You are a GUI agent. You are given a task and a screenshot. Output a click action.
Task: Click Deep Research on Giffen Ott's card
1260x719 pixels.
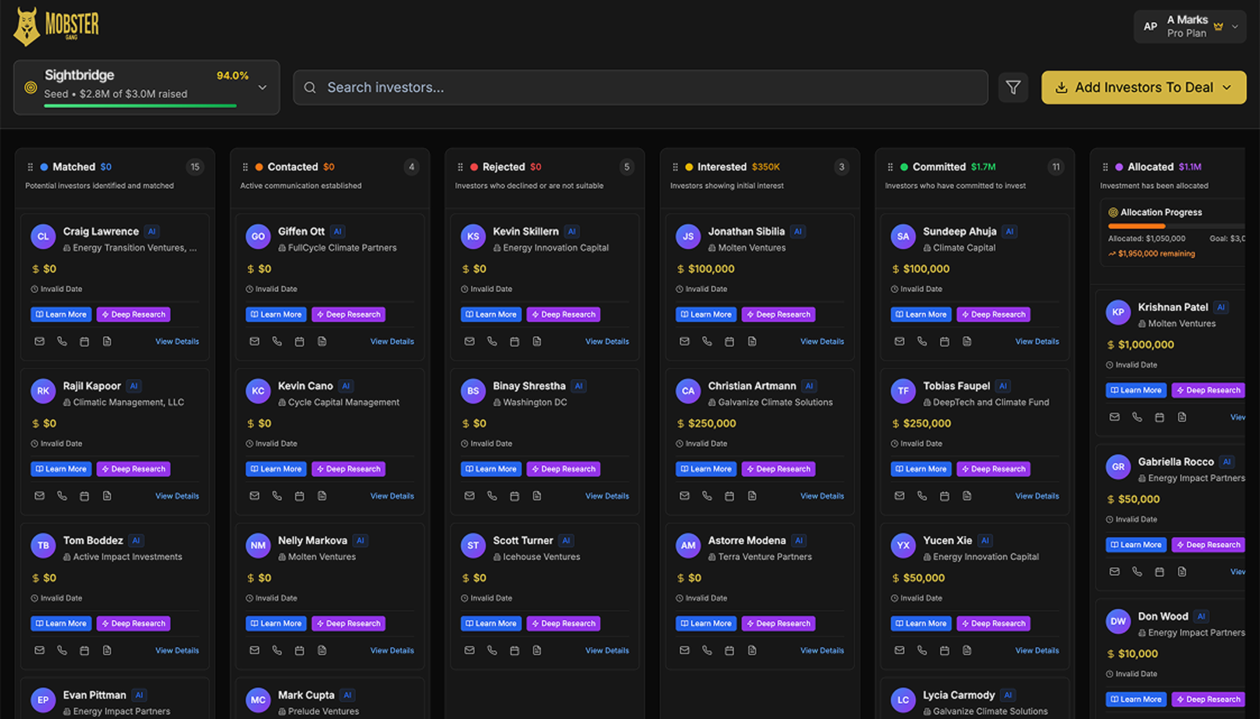pyautogui.click(x=349, y=314)
